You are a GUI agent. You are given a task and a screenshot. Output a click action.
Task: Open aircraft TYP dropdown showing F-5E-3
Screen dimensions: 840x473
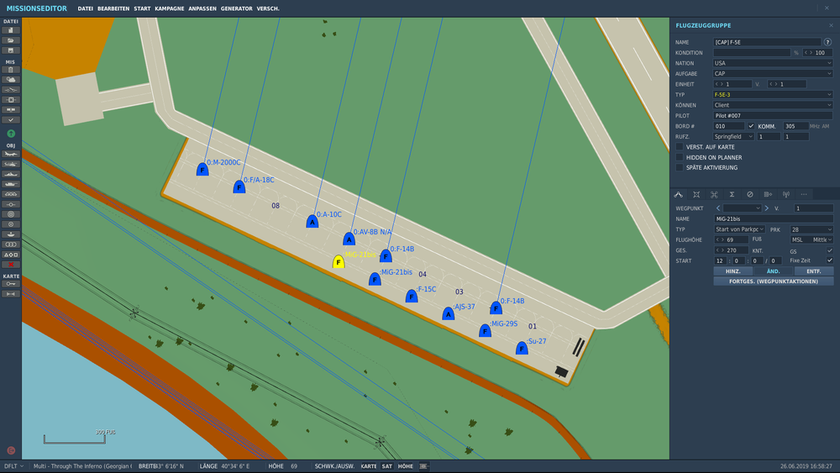coord(773,94)
